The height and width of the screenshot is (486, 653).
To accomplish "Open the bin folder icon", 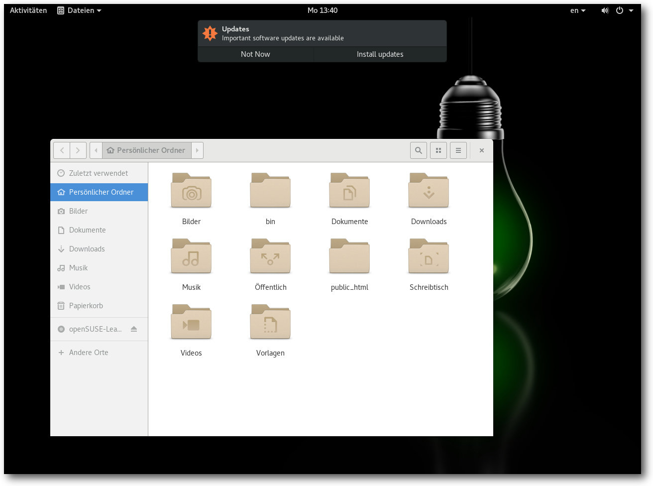I will click(x=270, y=190).
